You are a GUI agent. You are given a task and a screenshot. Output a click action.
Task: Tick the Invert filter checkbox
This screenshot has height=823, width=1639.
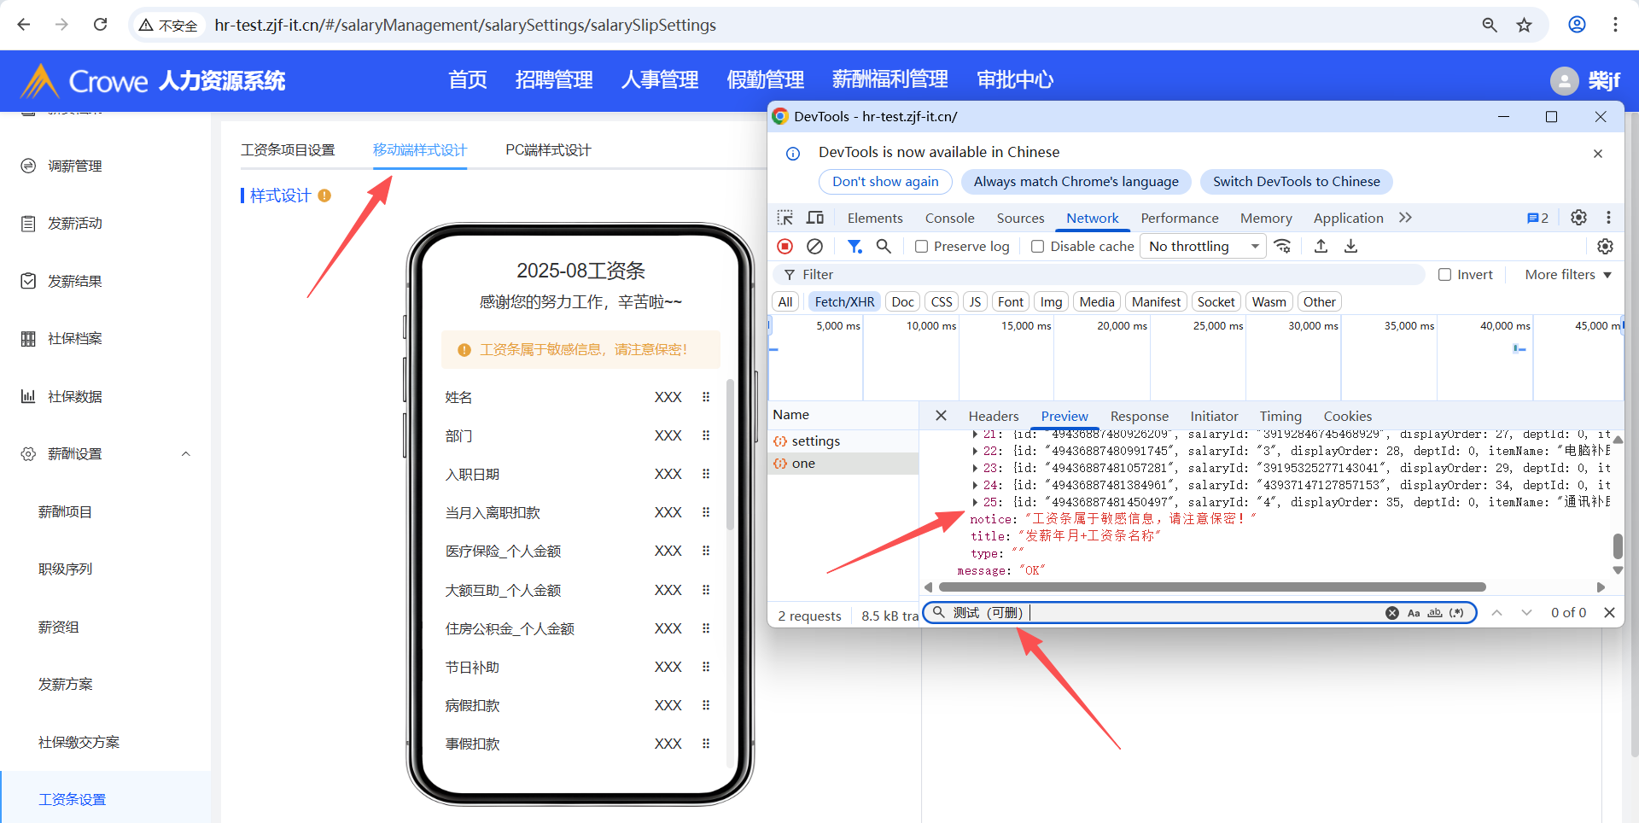pos(1444,274)
